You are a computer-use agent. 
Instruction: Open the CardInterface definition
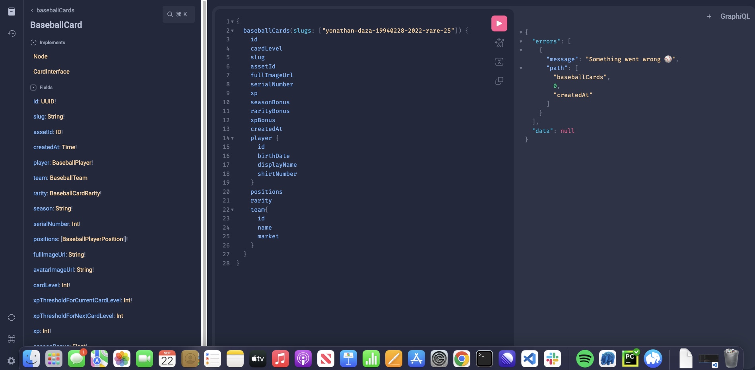click(51, 72)
